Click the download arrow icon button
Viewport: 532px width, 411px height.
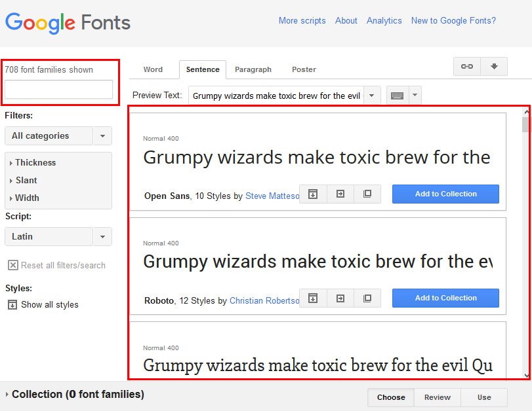[x=494, y=66]
